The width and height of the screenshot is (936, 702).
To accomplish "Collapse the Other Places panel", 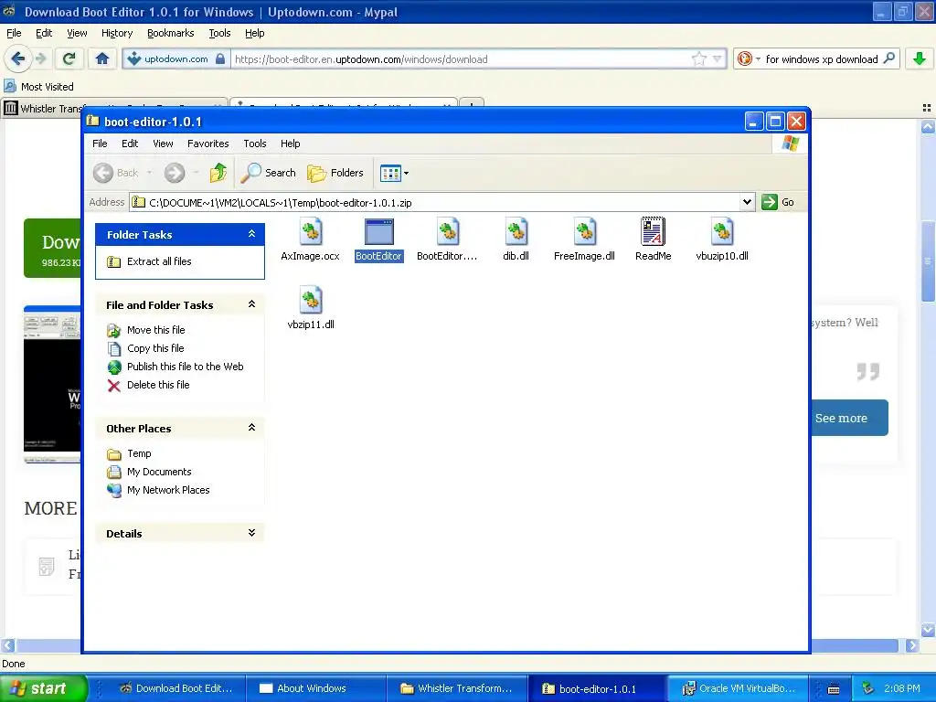I will [252, 428].
